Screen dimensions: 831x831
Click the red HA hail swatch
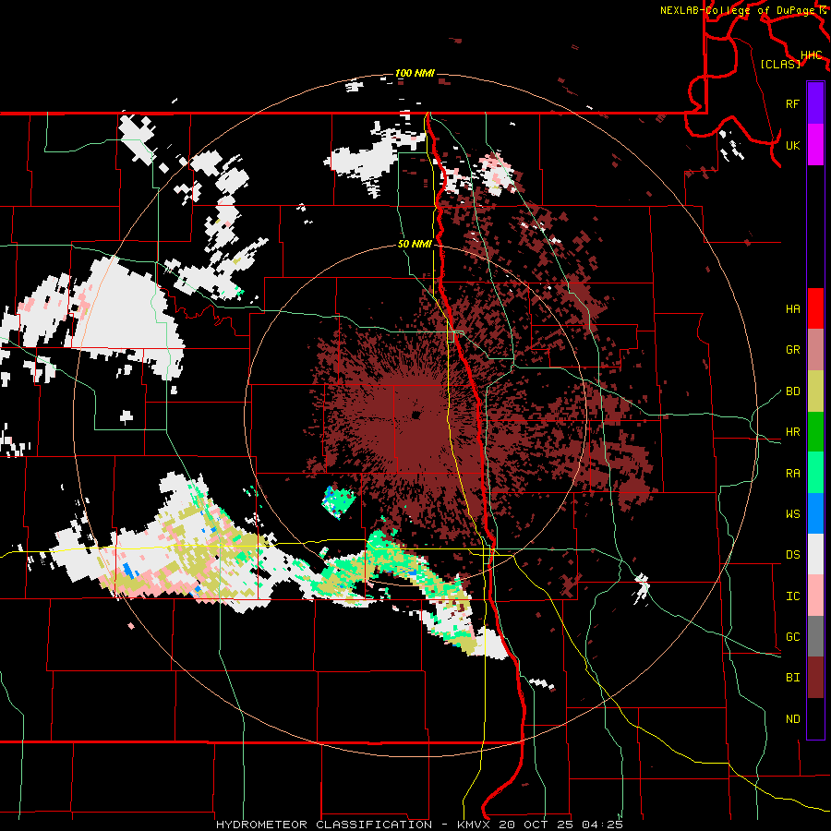[815, 308]
